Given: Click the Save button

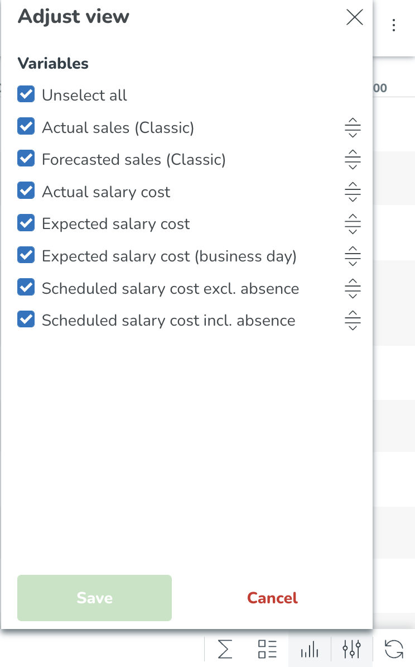Looking at the screenshot, I should (94, 598).
